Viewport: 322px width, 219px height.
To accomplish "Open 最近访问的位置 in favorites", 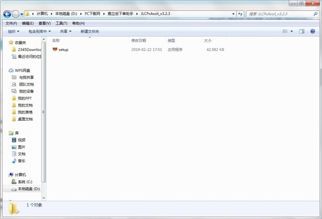I will pyautogui.click(x=27, y=57).
